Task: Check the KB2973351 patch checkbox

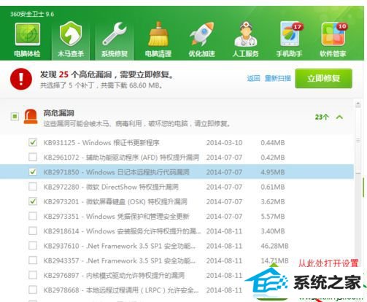Action: (33, 216)
